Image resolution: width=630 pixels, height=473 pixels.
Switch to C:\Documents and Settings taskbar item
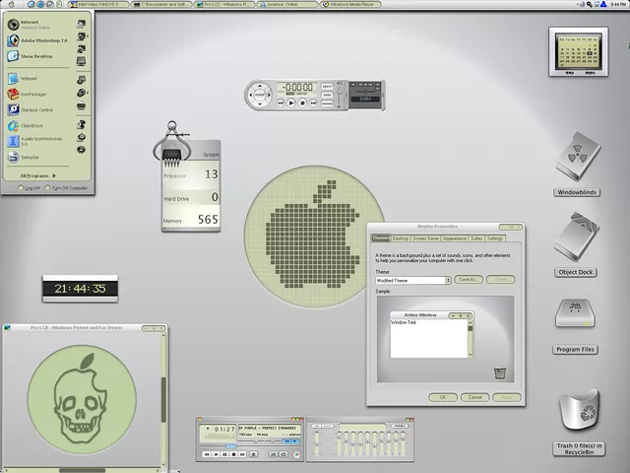pyautogui.click(x=161, y=4)
